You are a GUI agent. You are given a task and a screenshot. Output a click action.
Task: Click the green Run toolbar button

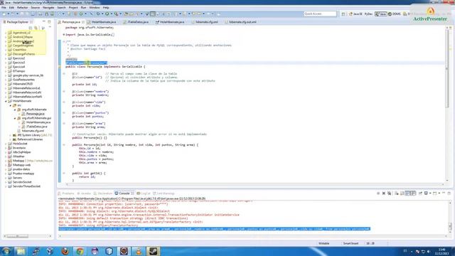point(107,14)
